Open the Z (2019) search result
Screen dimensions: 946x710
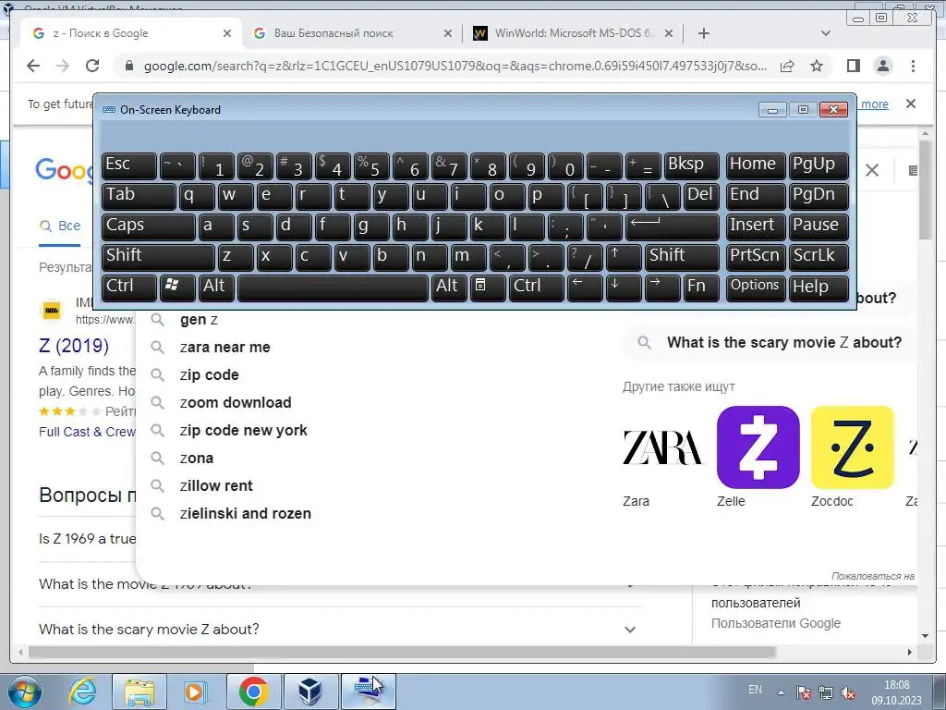click(x=74, y=346)
